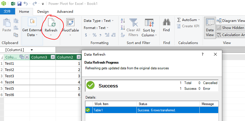Select cell containing Test2
The height and width of the screenshot is (121, 245).
[17, 70]
